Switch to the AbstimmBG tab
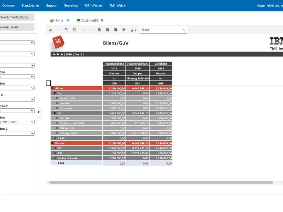Screen dimensions: 283x212 [x=90, y=20]
